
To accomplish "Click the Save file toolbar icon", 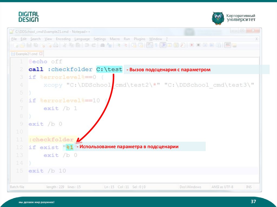I will click(x=29, y=45).
